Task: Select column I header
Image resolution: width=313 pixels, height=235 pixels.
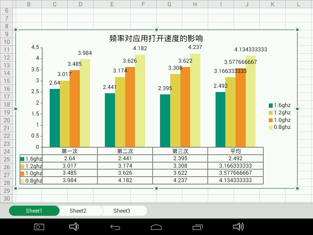Action: point(221,4)
